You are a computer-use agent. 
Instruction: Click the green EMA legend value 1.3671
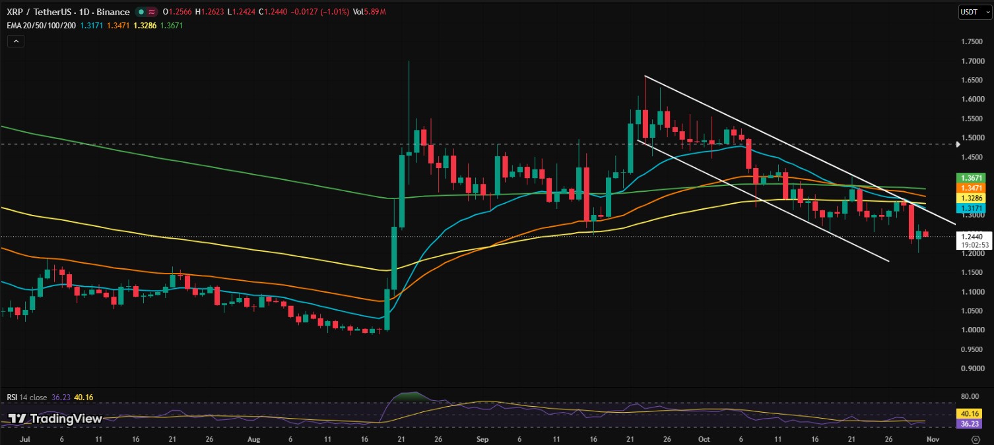pos(171,25)
